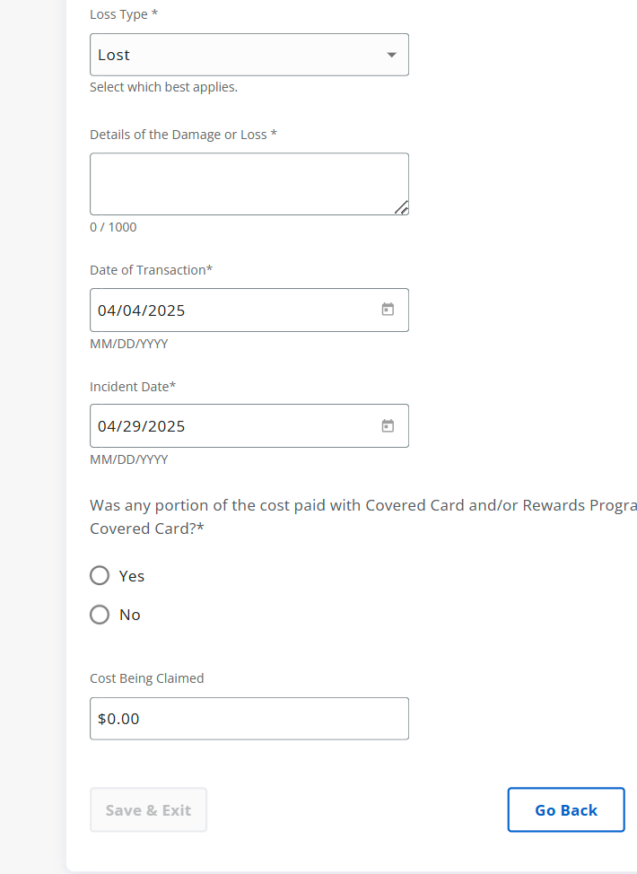Click the Details text area resize handle
The height and width of the screenshot is (874, 637).
[x=402, y=208]
